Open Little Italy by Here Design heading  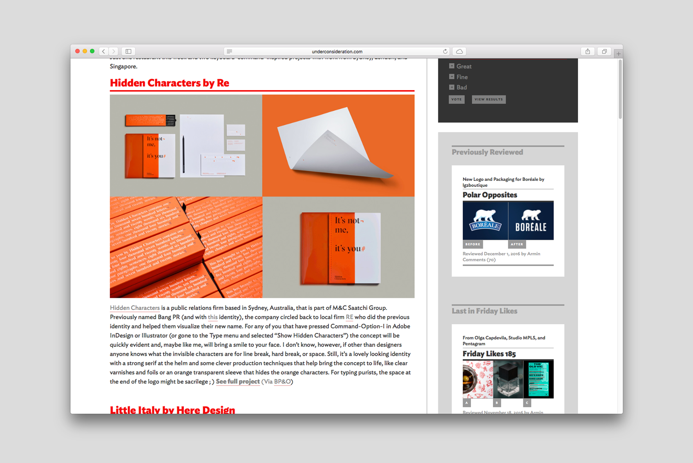[172, 410]
